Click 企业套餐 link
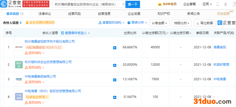 pyautogui.click(x=190, y=4)
